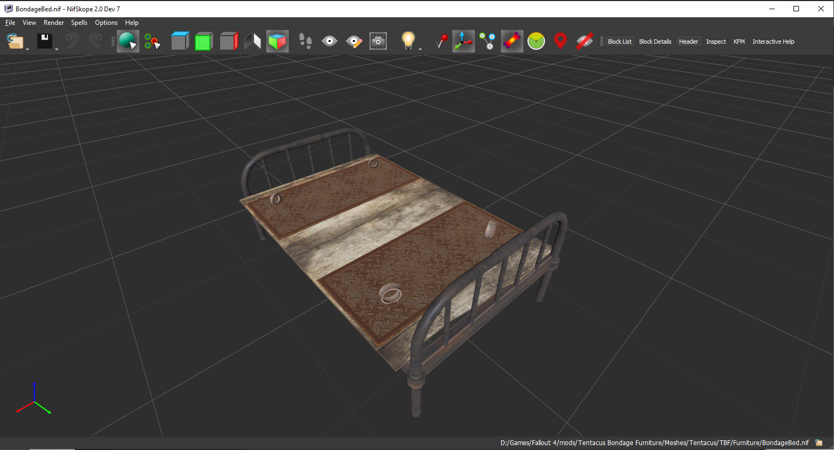This screenshot has height=450, width=834.
Task: Open the Render menu
Action: point(53,23)
